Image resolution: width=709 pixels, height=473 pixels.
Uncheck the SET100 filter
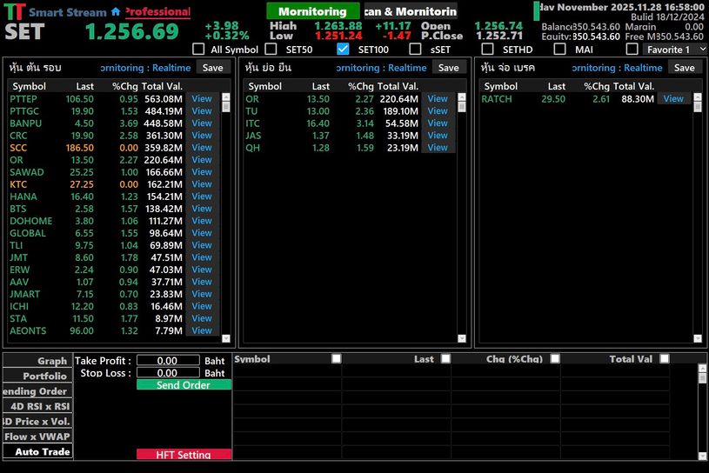click(x=343, y=50)
